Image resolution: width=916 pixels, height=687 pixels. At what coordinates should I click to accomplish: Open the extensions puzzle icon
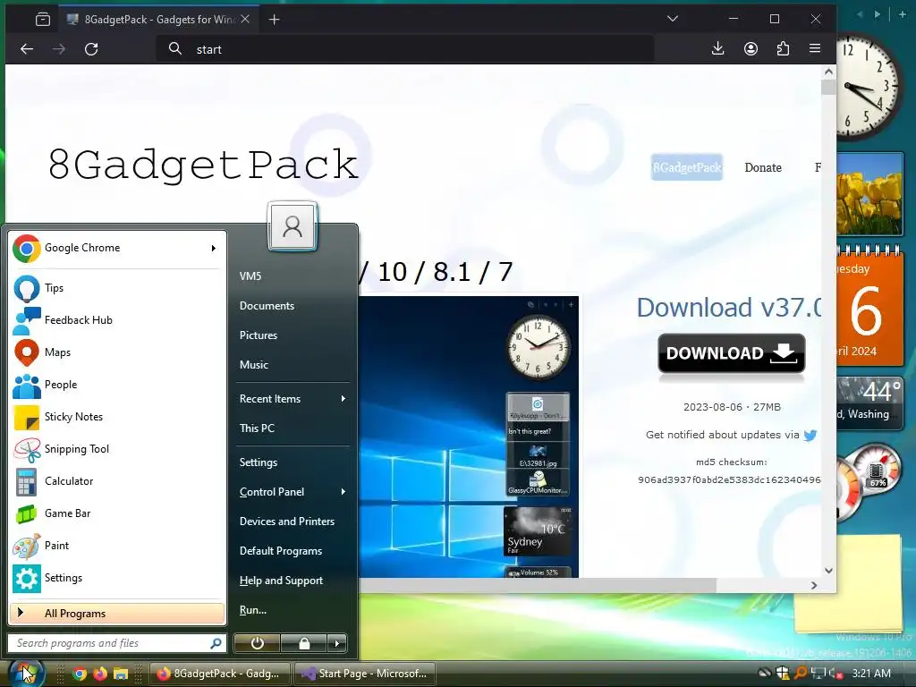click(783, 48)
